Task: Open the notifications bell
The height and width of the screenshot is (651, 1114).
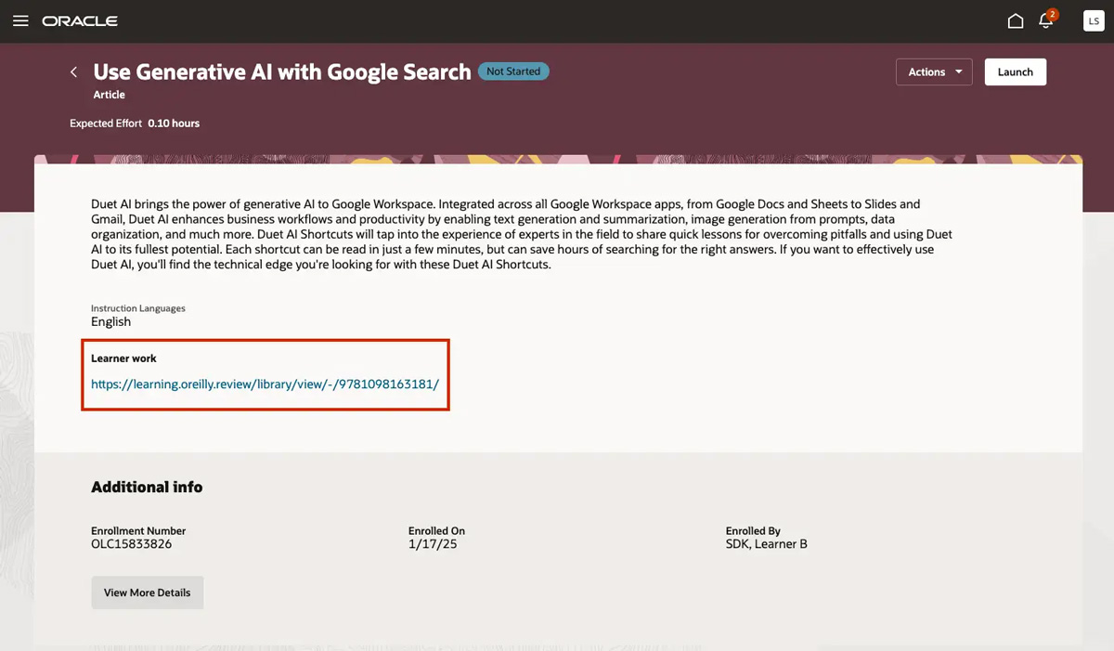Action: click(x=1047, y=20)
